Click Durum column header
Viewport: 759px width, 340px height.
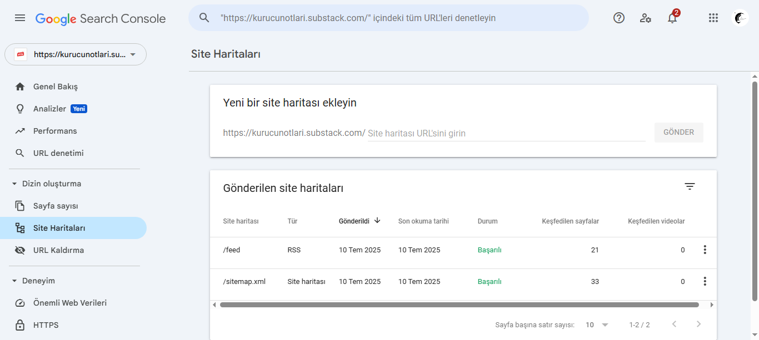tap(488, 221)
